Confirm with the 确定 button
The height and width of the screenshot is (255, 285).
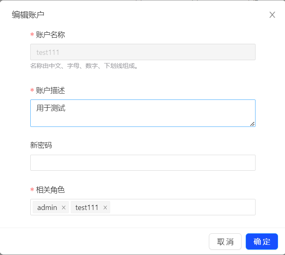[x=262, y=241]
